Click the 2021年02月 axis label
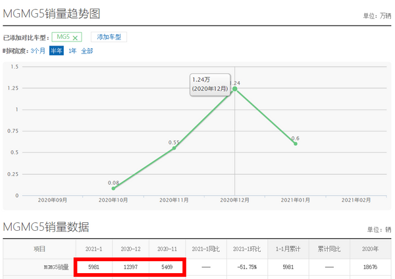 [356, 201]
